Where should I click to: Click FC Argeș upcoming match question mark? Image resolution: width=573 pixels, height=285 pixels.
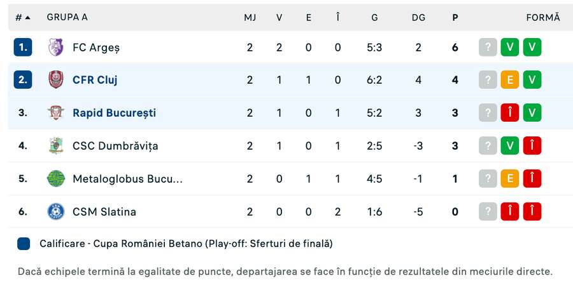coord(488,47)
